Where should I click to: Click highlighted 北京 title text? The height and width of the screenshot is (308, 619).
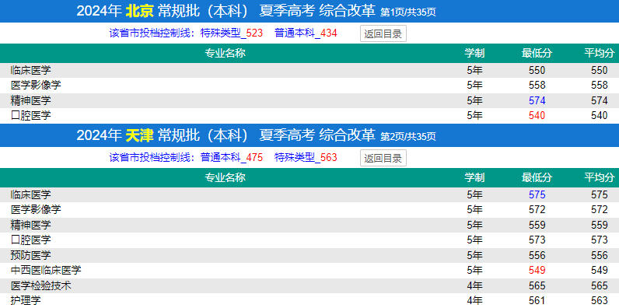(139, 11)
